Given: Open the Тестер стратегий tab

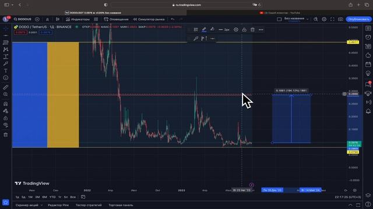Looking at the screenshot, I should pos(89,205).
